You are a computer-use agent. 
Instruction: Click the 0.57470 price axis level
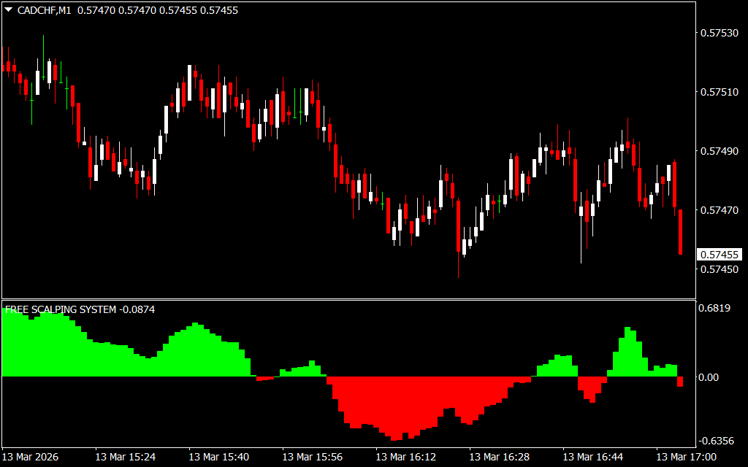click(x=719, y=210)
